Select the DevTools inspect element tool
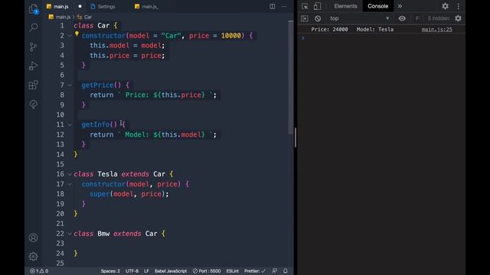 (305, 6)
